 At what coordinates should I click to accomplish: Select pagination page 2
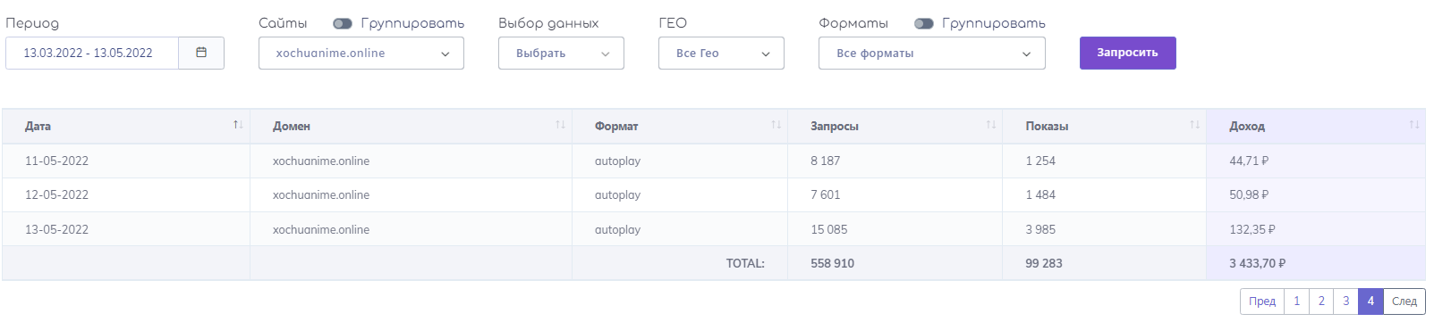(1321, 301)
